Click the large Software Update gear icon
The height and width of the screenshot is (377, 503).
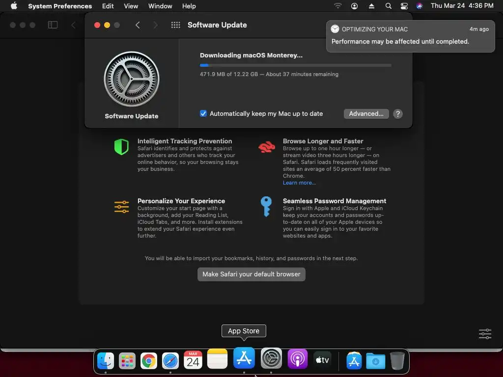tap(132, 79)
